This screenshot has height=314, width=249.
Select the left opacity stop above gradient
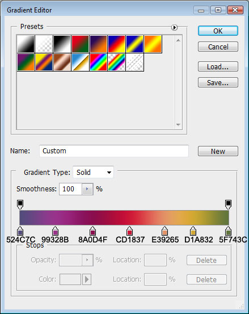point(20,204)
